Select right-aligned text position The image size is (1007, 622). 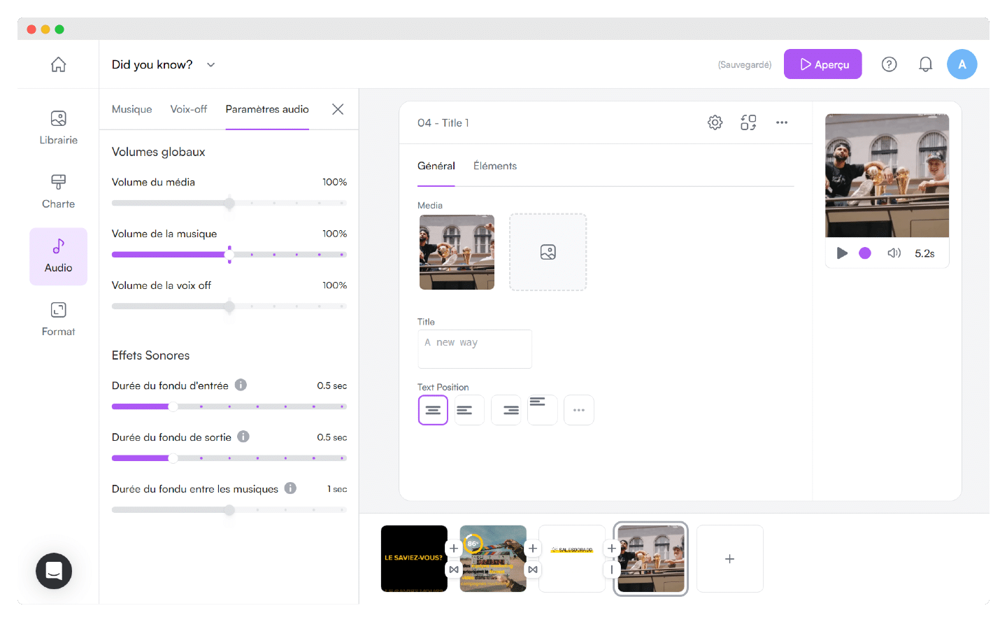506,410
